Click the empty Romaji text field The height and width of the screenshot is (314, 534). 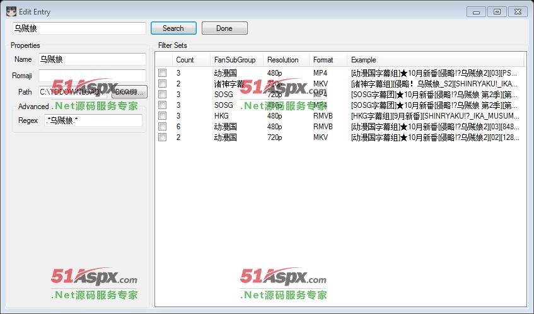(91, 76)
